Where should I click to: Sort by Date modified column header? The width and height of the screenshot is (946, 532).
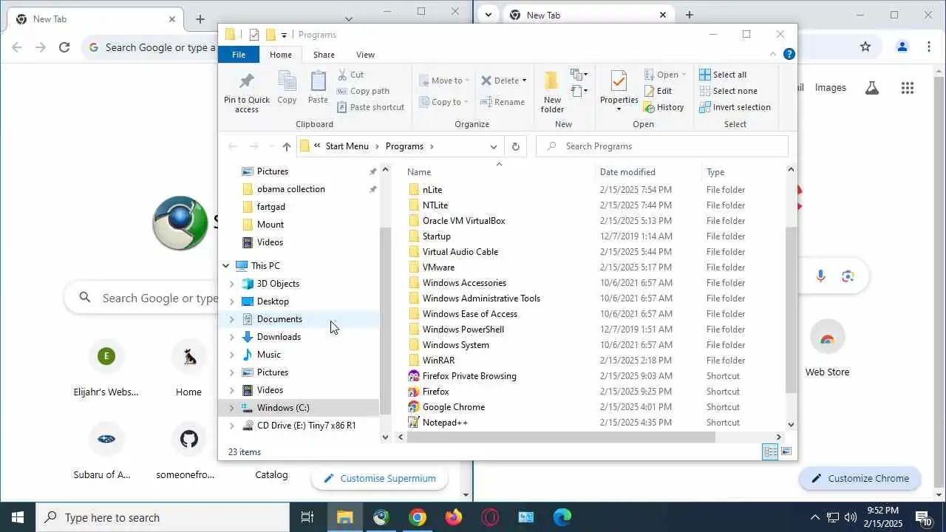[x=627, y=172]
